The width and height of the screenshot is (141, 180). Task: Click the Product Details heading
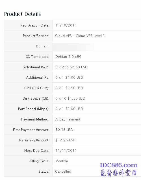pyautogui.click(x=22, y=14)
